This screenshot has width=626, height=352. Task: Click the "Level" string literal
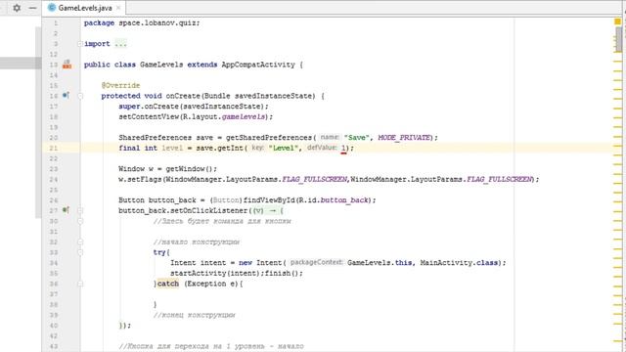(x=284, y=148)
